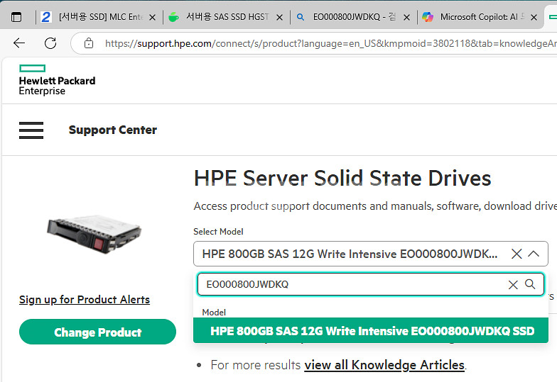Switch to the 서버용 SAS SSD HGST tab

pos(226,17)
